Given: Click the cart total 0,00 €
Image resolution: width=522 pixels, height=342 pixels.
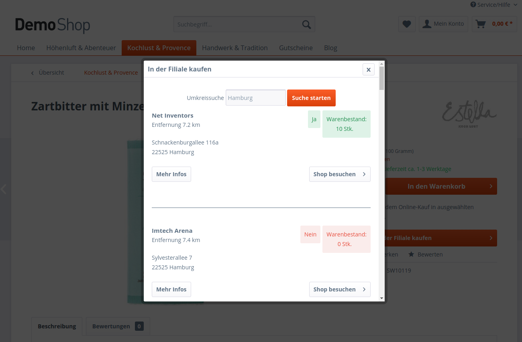Looking at the screenshot, I should click(x=502, y=24).
